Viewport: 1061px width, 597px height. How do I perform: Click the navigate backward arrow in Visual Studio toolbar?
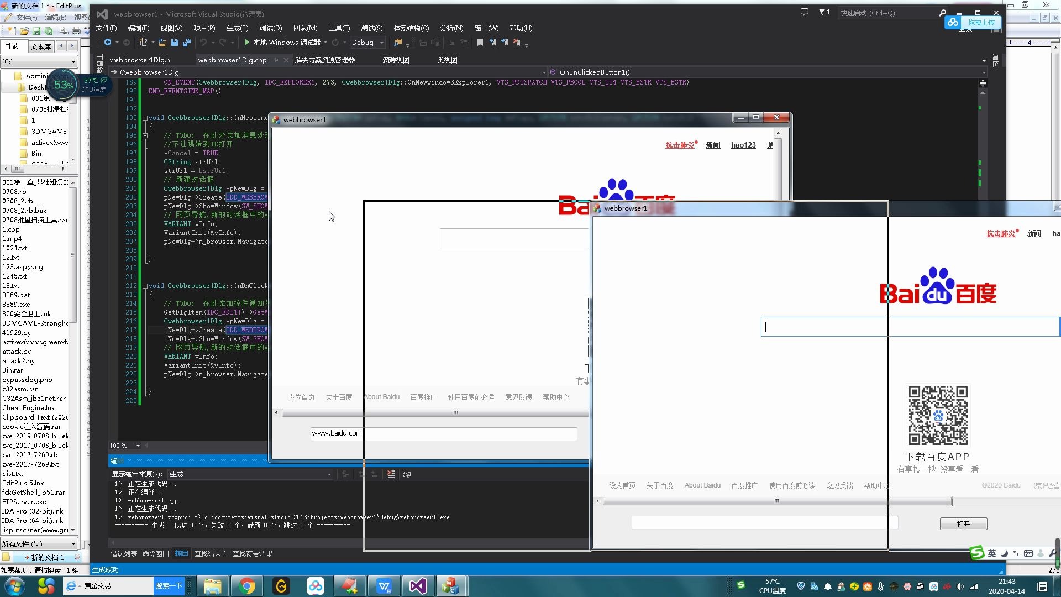coord(108,43)
